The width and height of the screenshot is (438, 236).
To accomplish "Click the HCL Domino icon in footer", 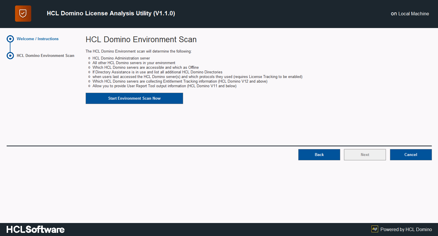I will (x=375, y=229).
